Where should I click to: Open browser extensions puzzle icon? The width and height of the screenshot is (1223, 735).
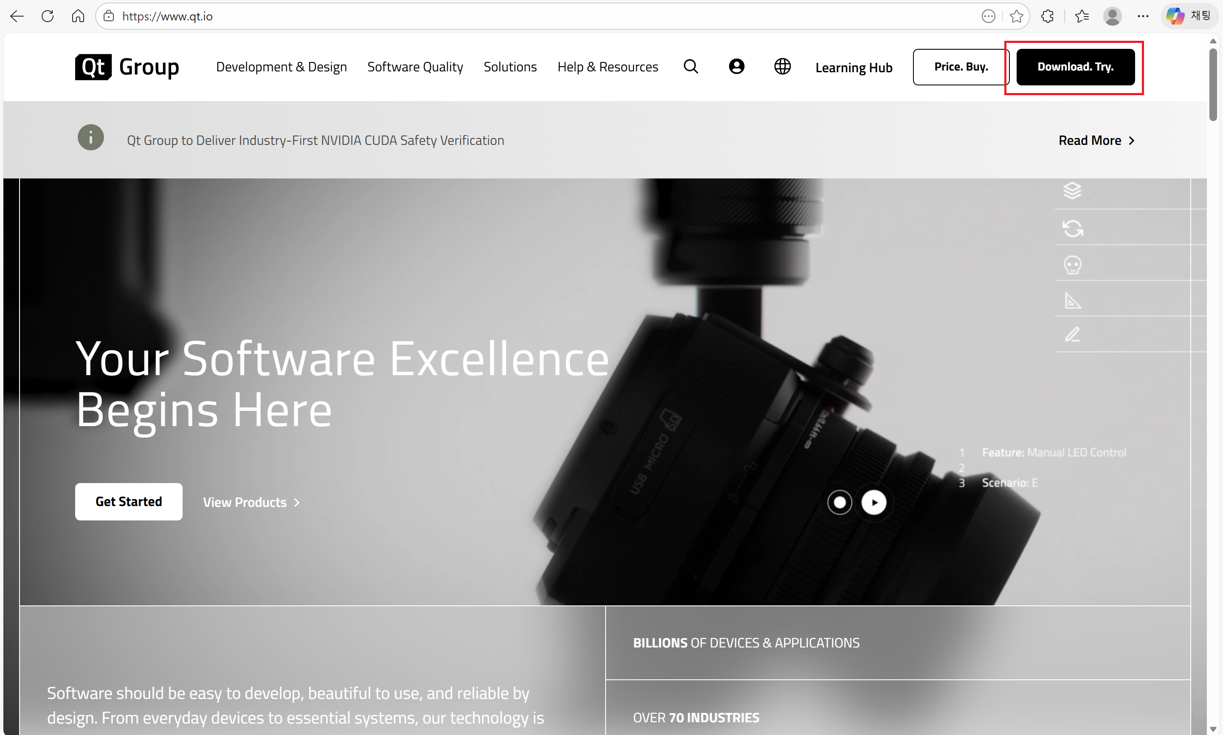point(1047,16)
